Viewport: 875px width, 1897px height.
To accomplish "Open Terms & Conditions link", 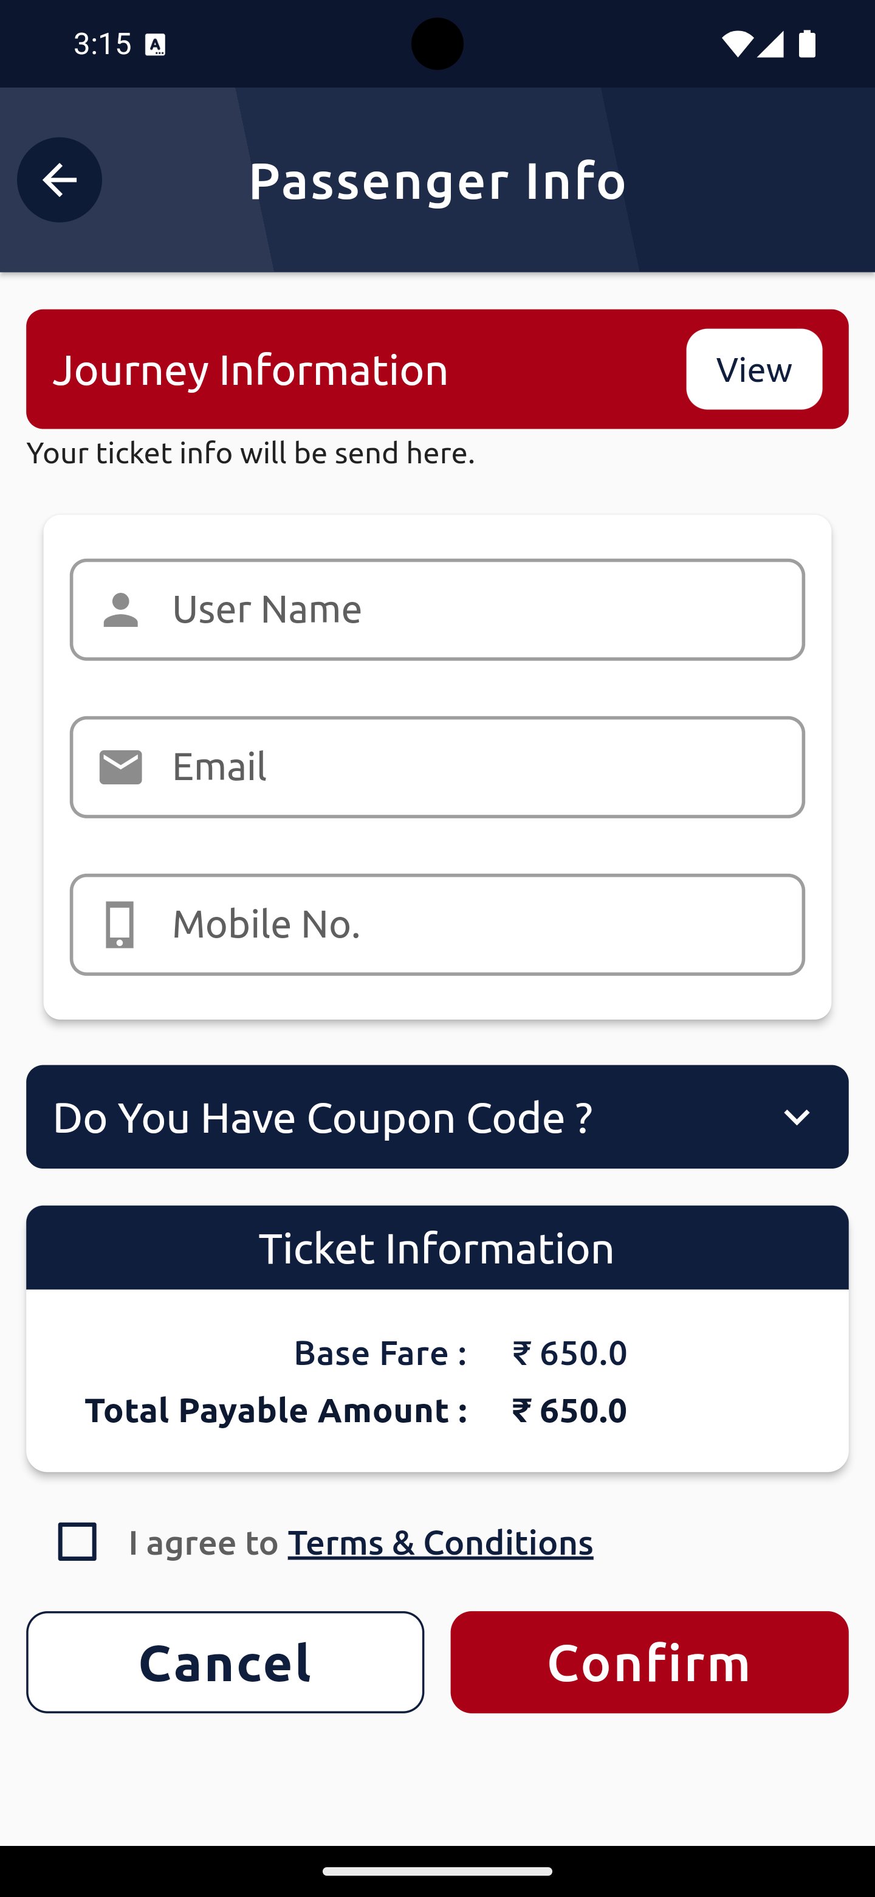I will click(x=440, y=1542).
